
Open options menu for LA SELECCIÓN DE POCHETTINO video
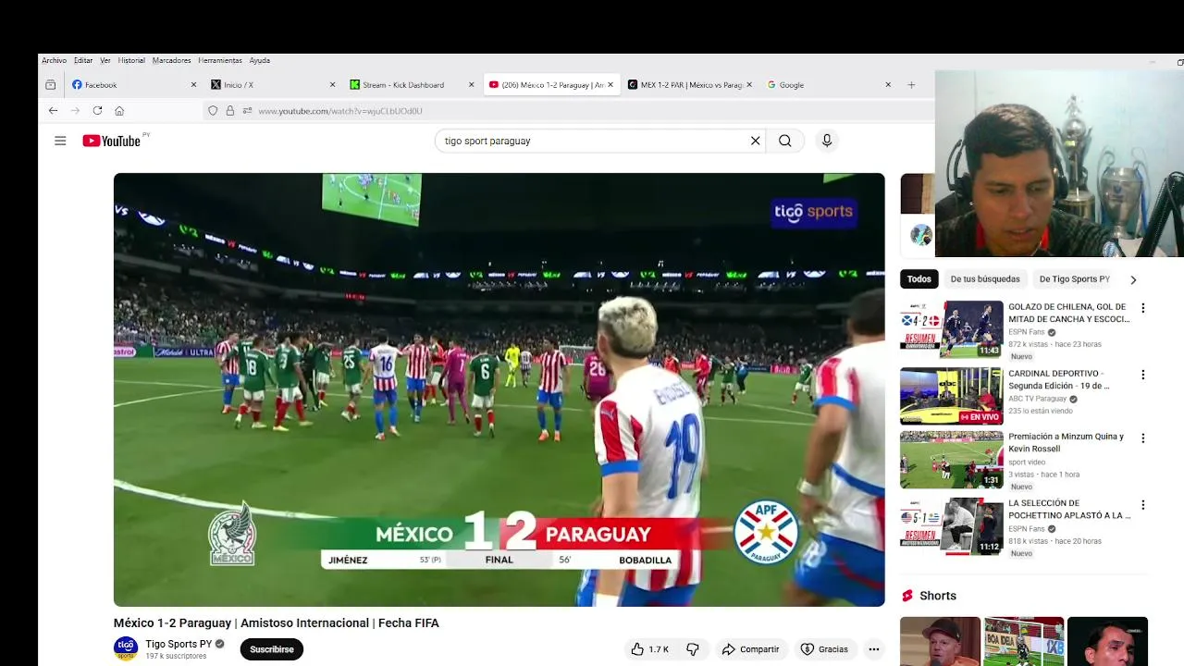point(1142,505)
